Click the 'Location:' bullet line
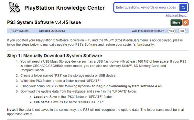 click(73, 97)
